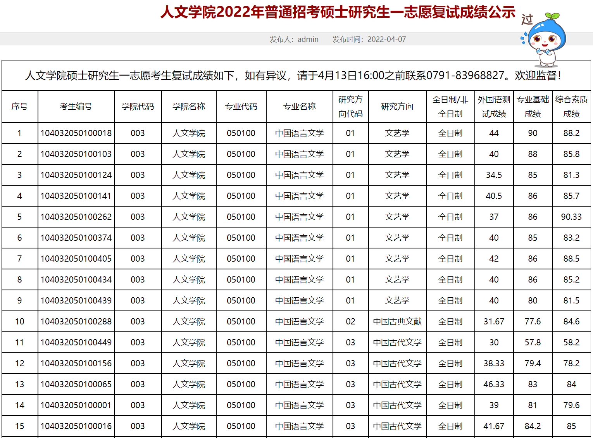
Task: Click foreign language score 38.33
Action: tap(494, 364)
